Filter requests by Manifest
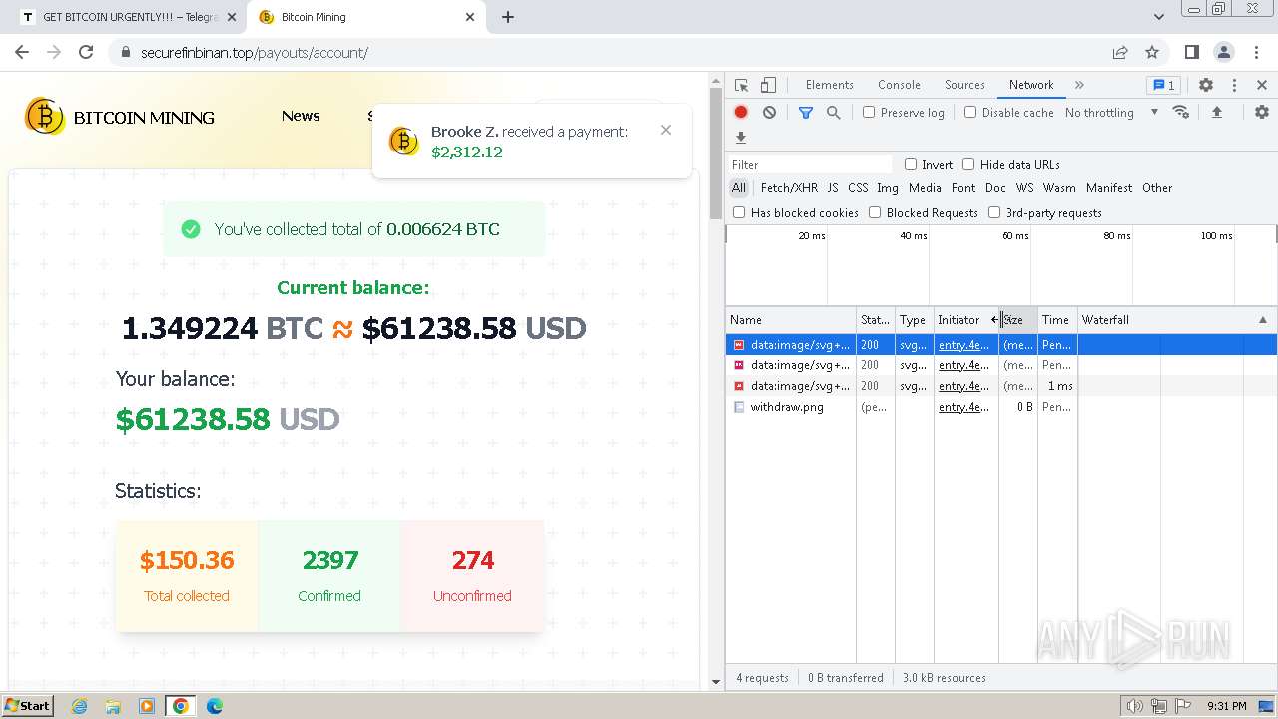This screenshot has height=719, width=1278. [x=1109, y=188]
